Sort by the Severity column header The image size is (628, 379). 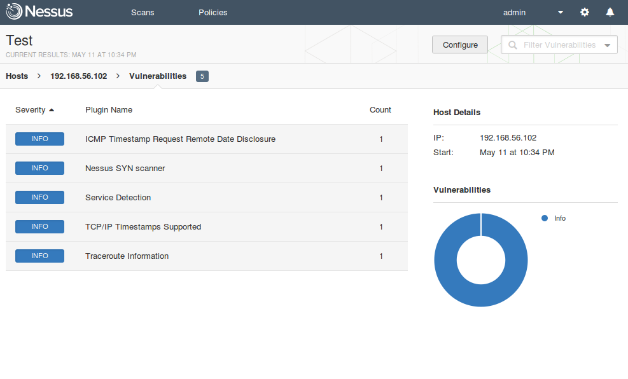click(x=31, y=109)
